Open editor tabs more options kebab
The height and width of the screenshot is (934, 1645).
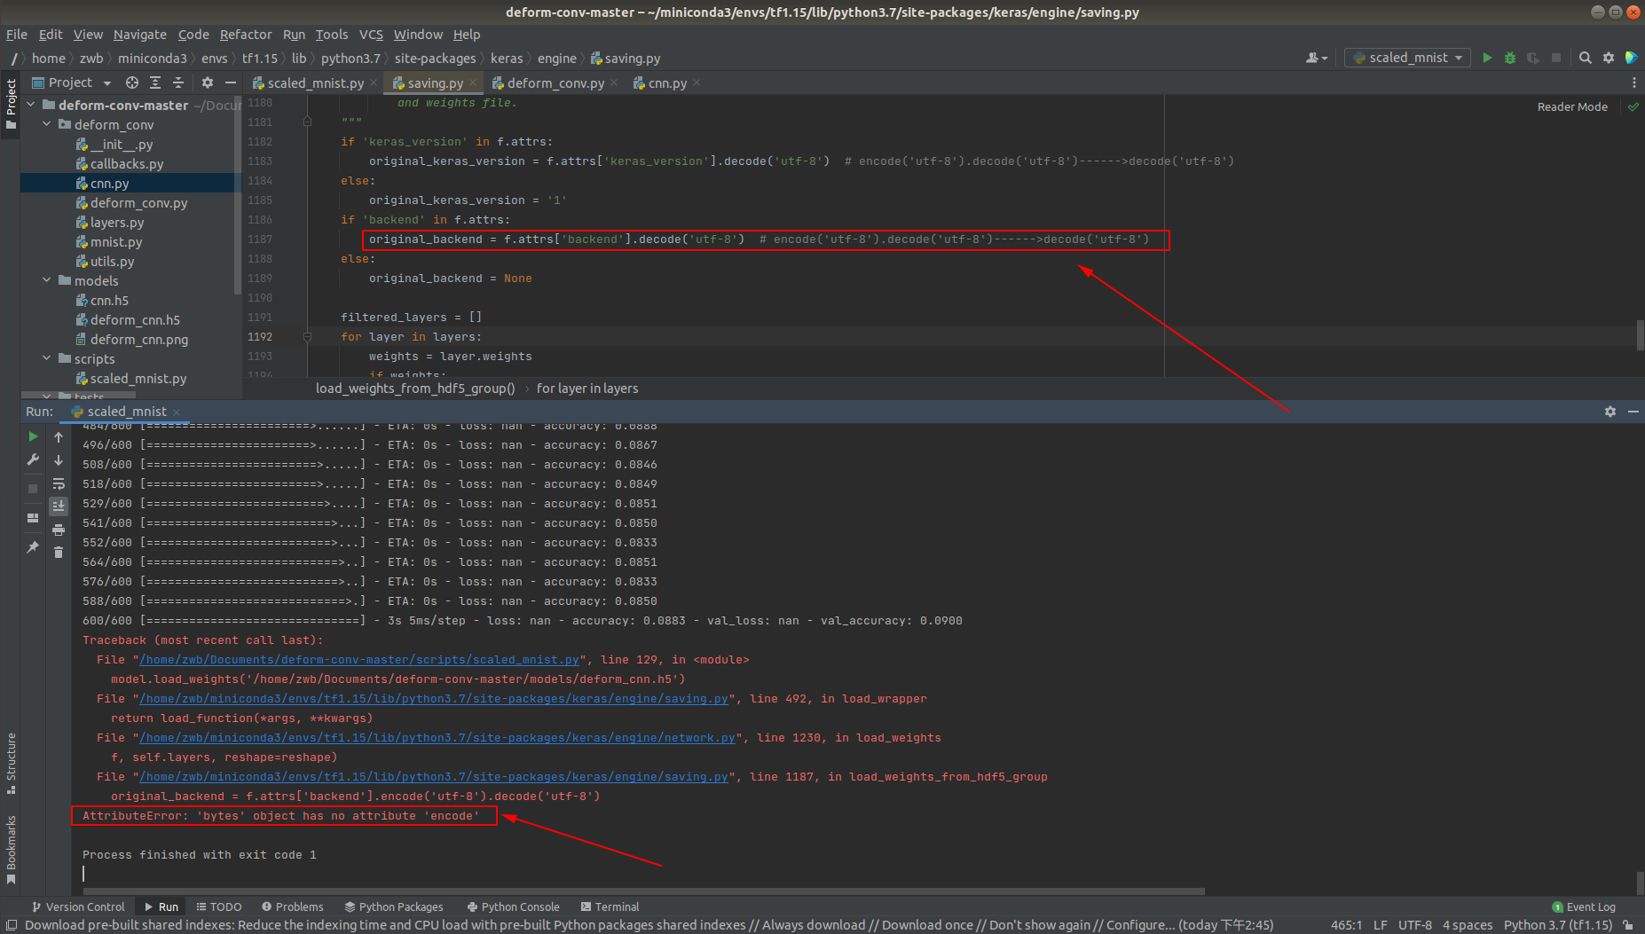[1634, 82]
